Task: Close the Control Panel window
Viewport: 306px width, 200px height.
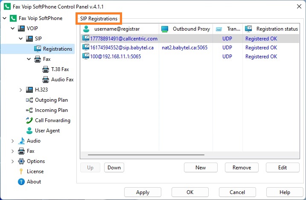Action: 299,6
